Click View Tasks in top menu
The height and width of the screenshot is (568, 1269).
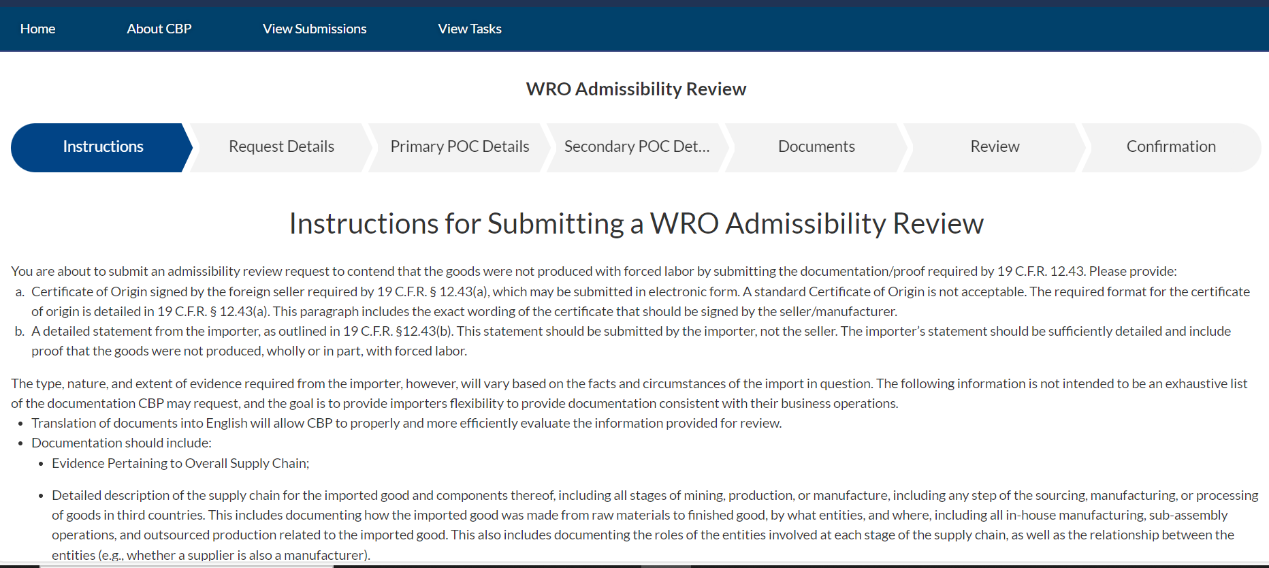tap(470, 29)
